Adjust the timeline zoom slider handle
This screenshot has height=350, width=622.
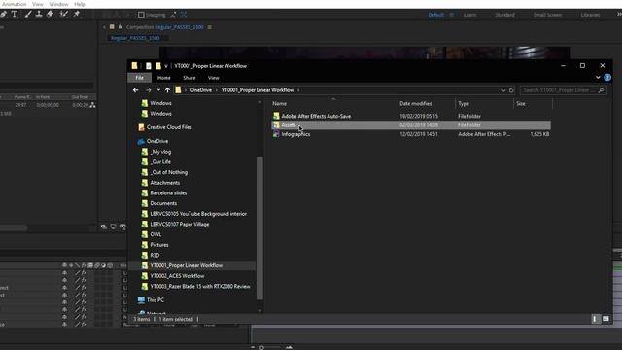pyautogui.click(x=261, y=348)
